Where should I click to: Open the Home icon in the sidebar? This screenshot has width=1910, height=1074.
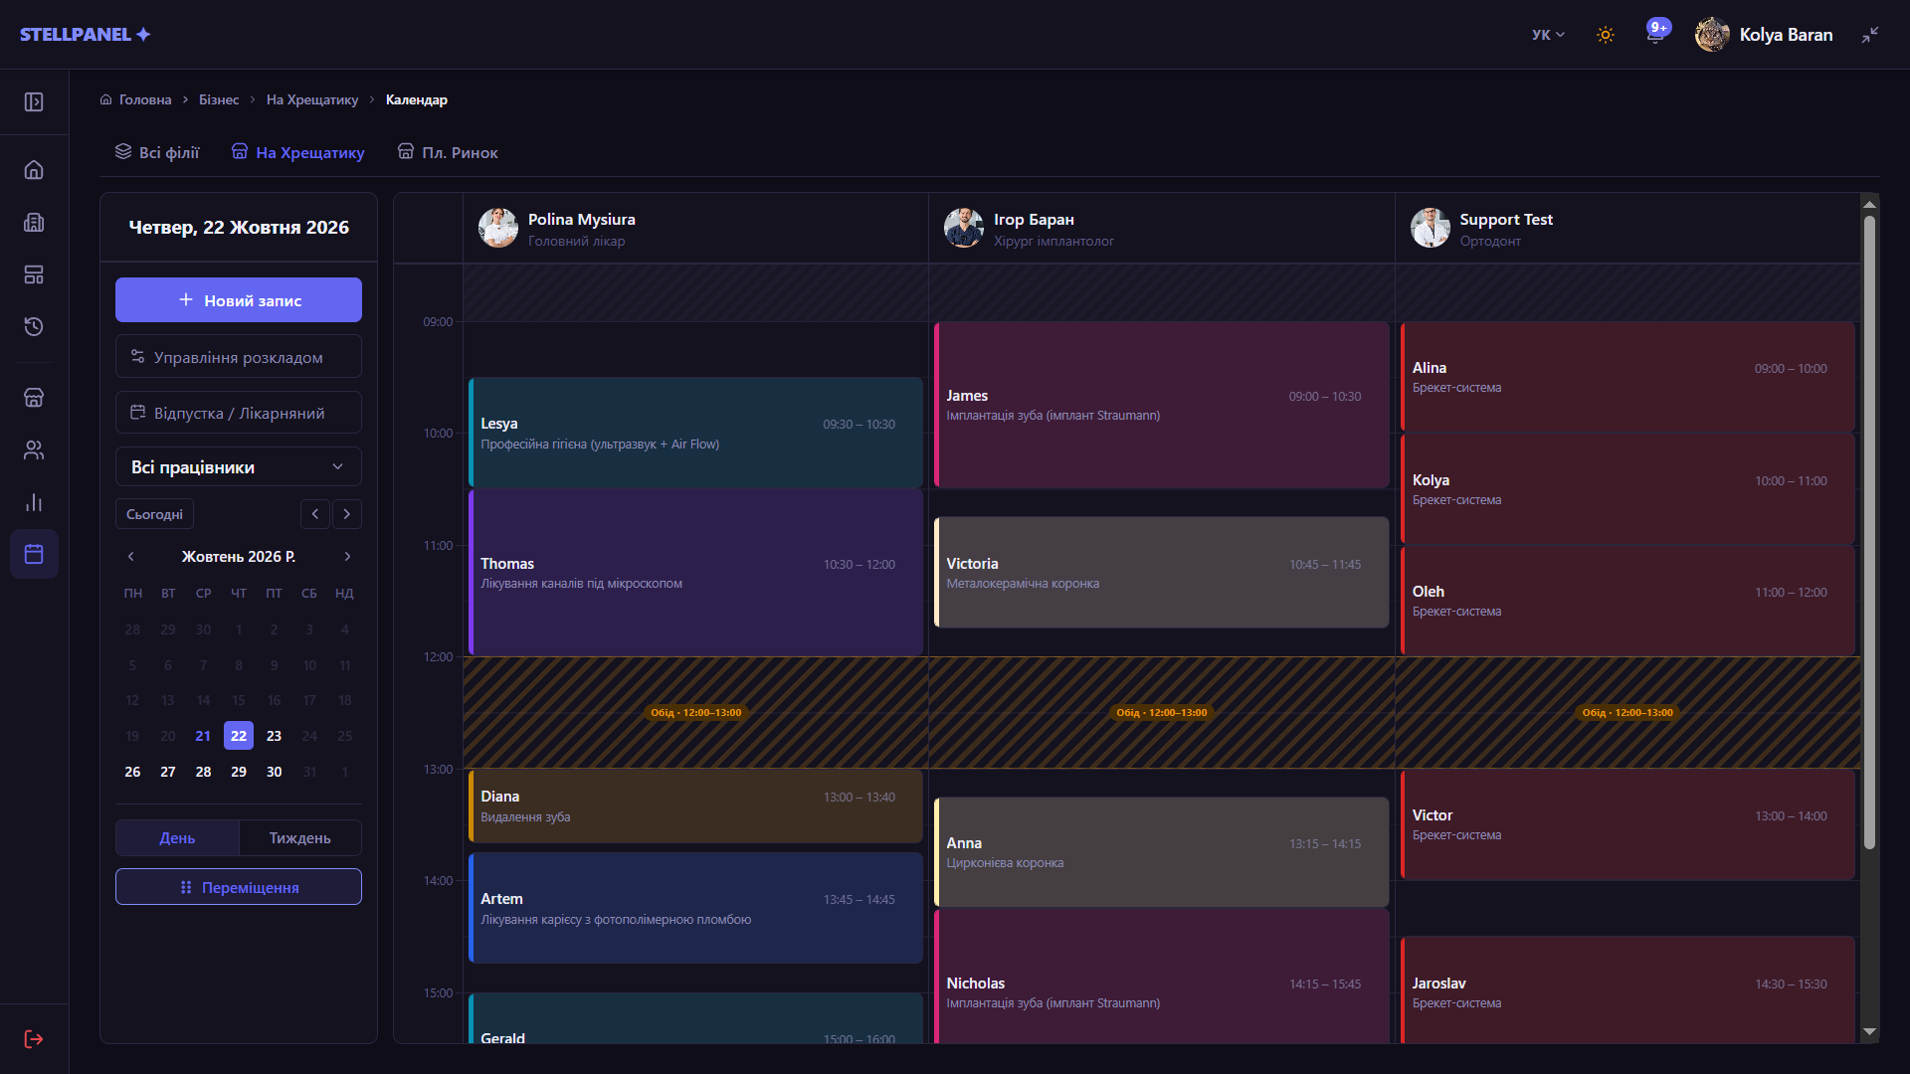34,170
